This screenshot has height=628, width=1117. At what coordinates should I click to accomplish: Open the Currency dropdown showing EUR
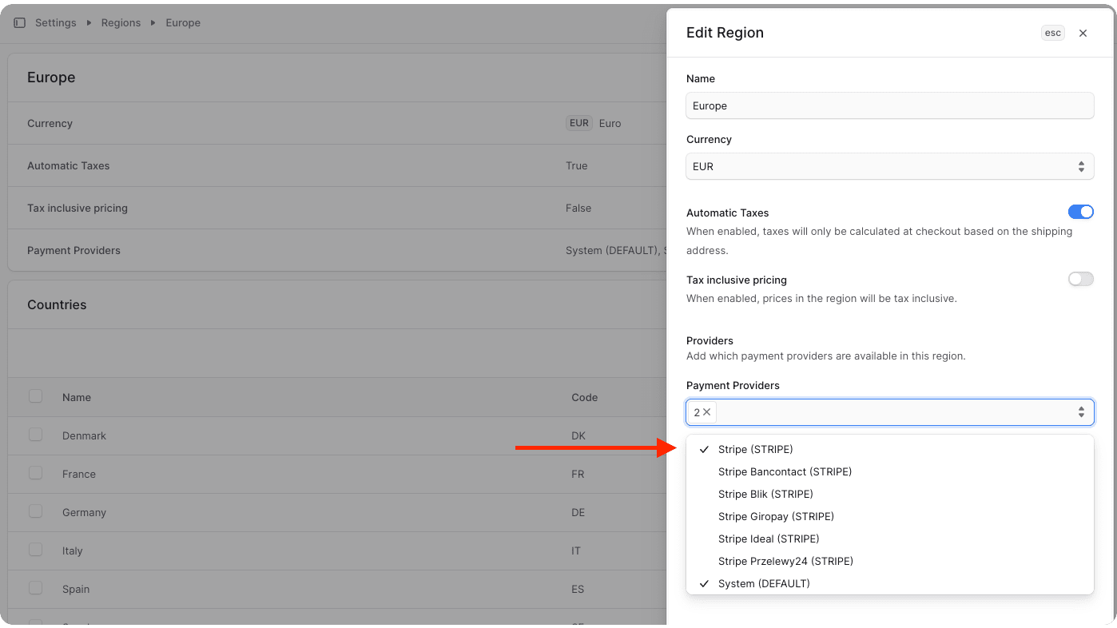[x=889, y=166]
